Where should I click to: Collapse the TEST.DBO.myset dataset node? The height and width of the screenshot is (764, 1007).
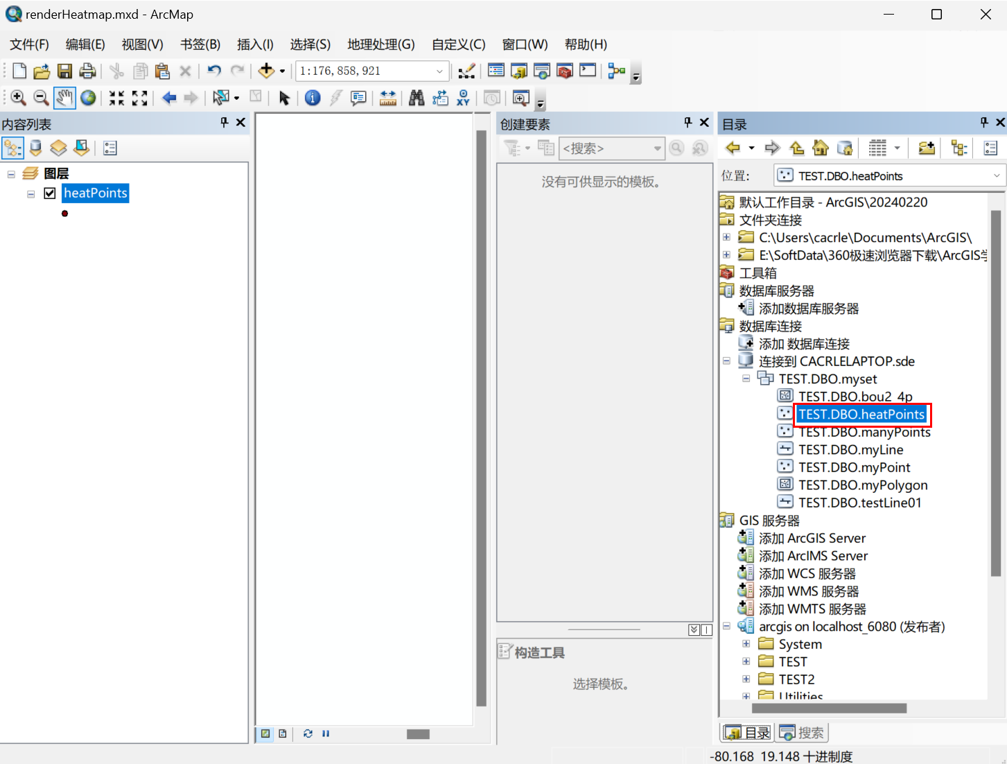point(746,379)
